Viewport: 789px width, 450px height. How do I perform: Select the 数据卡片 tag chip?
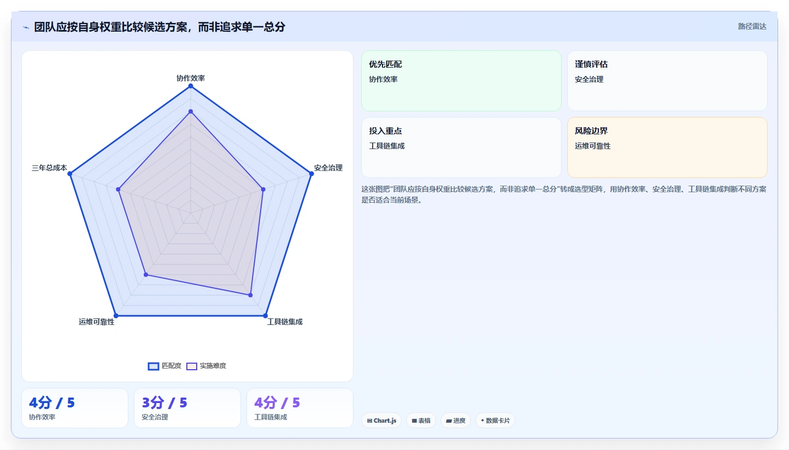pyautogui.click(x=495, y=421)
